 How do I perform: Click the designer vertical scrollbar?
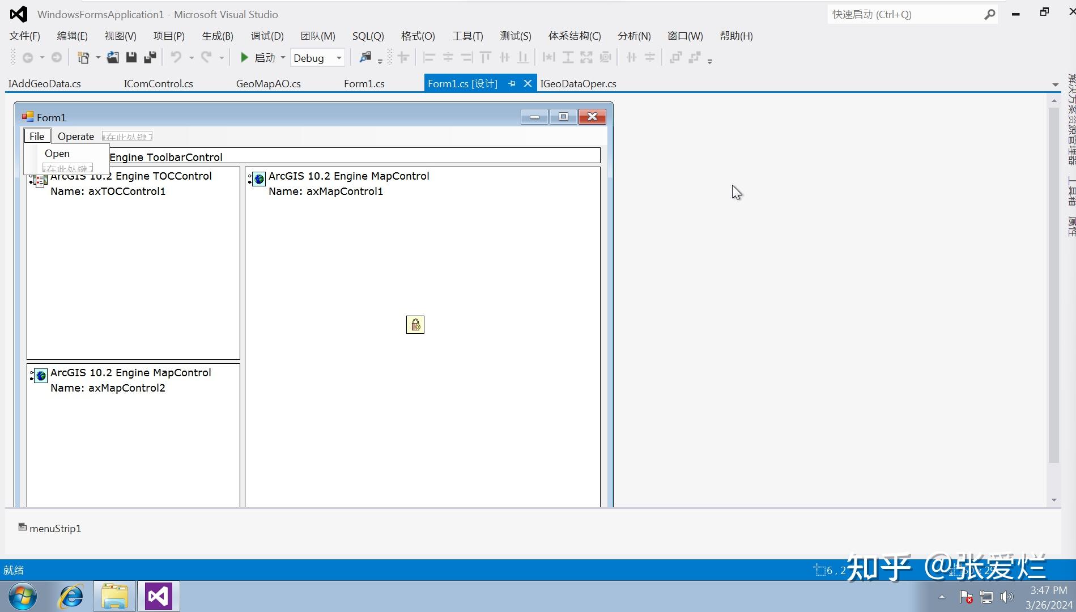(1054, 285)
